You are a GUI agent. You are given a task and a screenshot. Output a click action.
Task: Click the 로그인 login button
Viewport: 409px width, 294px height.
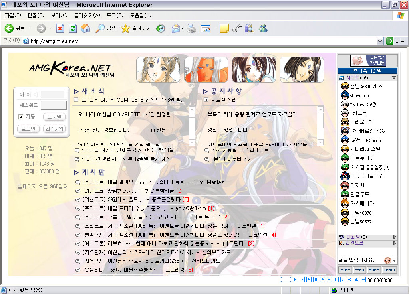click(x=28, y=129)
